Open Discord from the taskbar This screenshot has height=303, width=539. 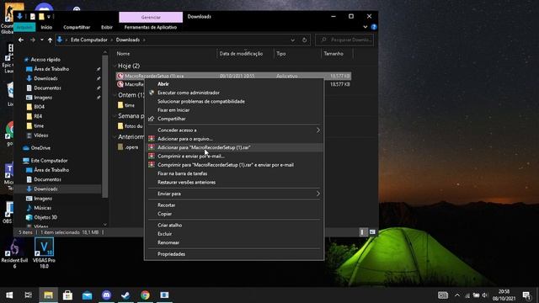pyautogui.click(x=107, y=295)
